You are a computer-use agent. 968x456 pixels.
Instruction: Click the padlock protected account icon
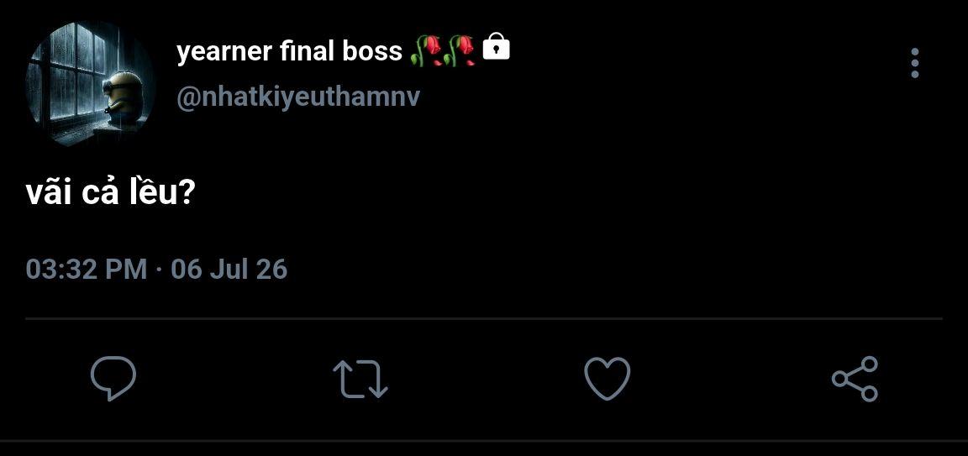click(x=497, y=47)
